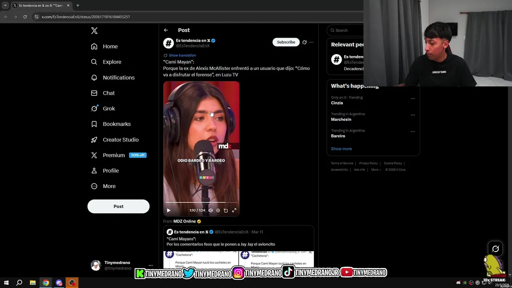Open the Marchesin trending topic
512x288 pixels.
pyautogui.click(x=341, y=120)
